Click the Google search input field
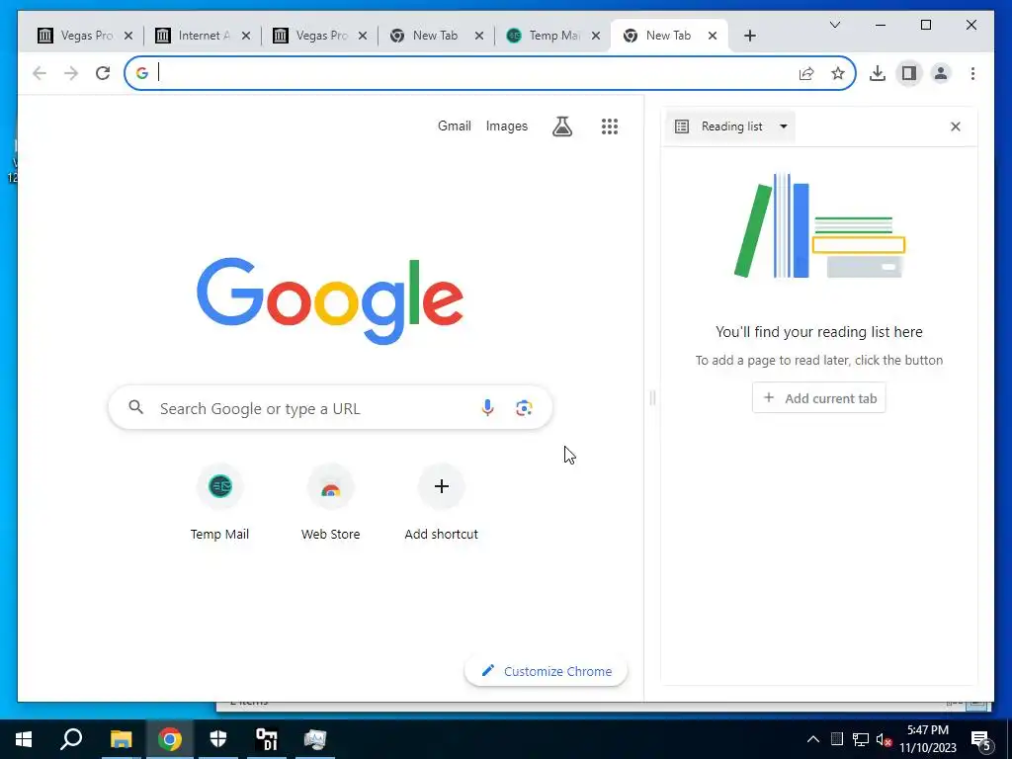Viewport: 1012px width, 759px height. pos(330,408)
